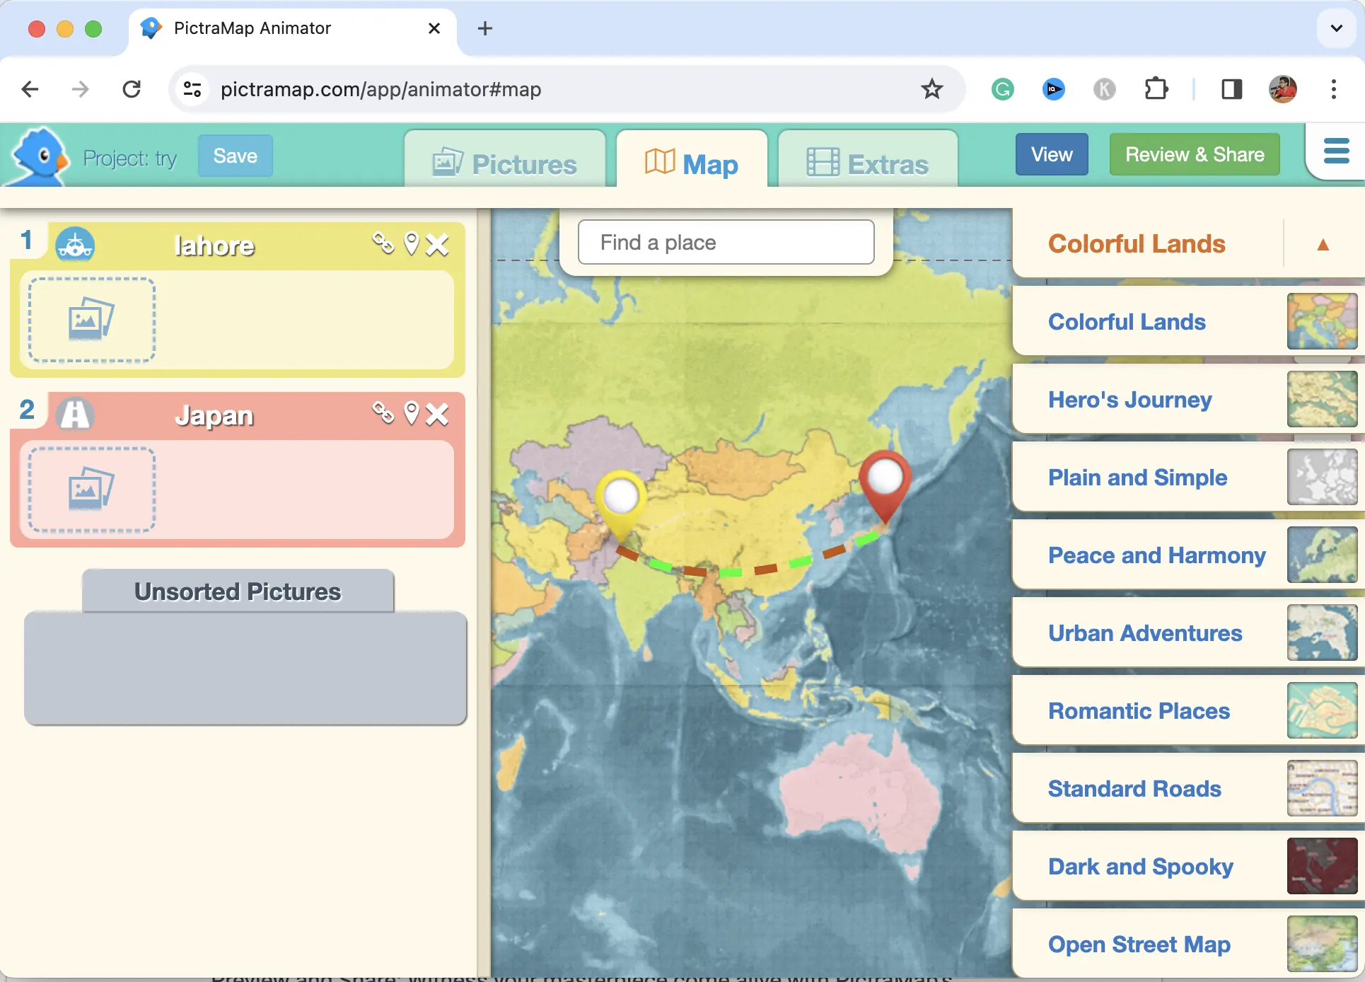Add picture to Japan placeholder
Screen dimensions: 1365x982
pyautogui.click(x=92, y=489)
